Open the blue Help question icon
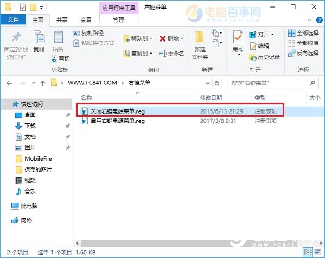 coord(319,20)
